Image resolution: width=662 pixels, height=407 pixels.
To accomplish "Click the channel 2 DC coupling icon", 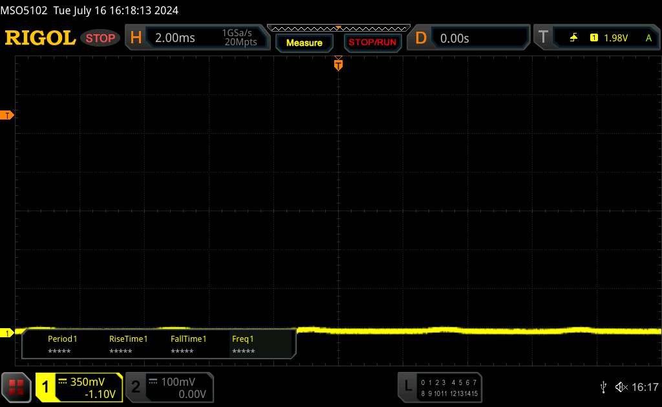I will point(153,382).
